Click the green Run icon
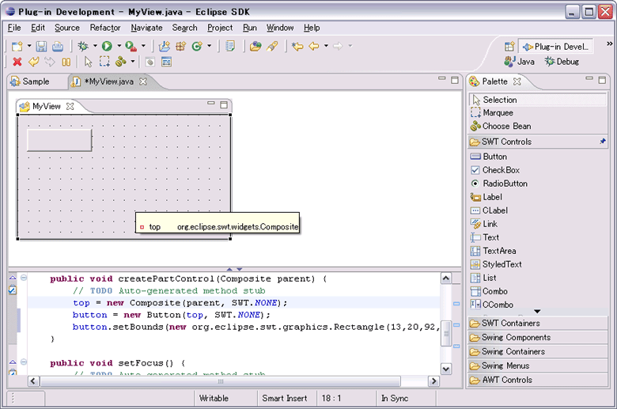This screenshot has height=409, width=617. [107, 46]
